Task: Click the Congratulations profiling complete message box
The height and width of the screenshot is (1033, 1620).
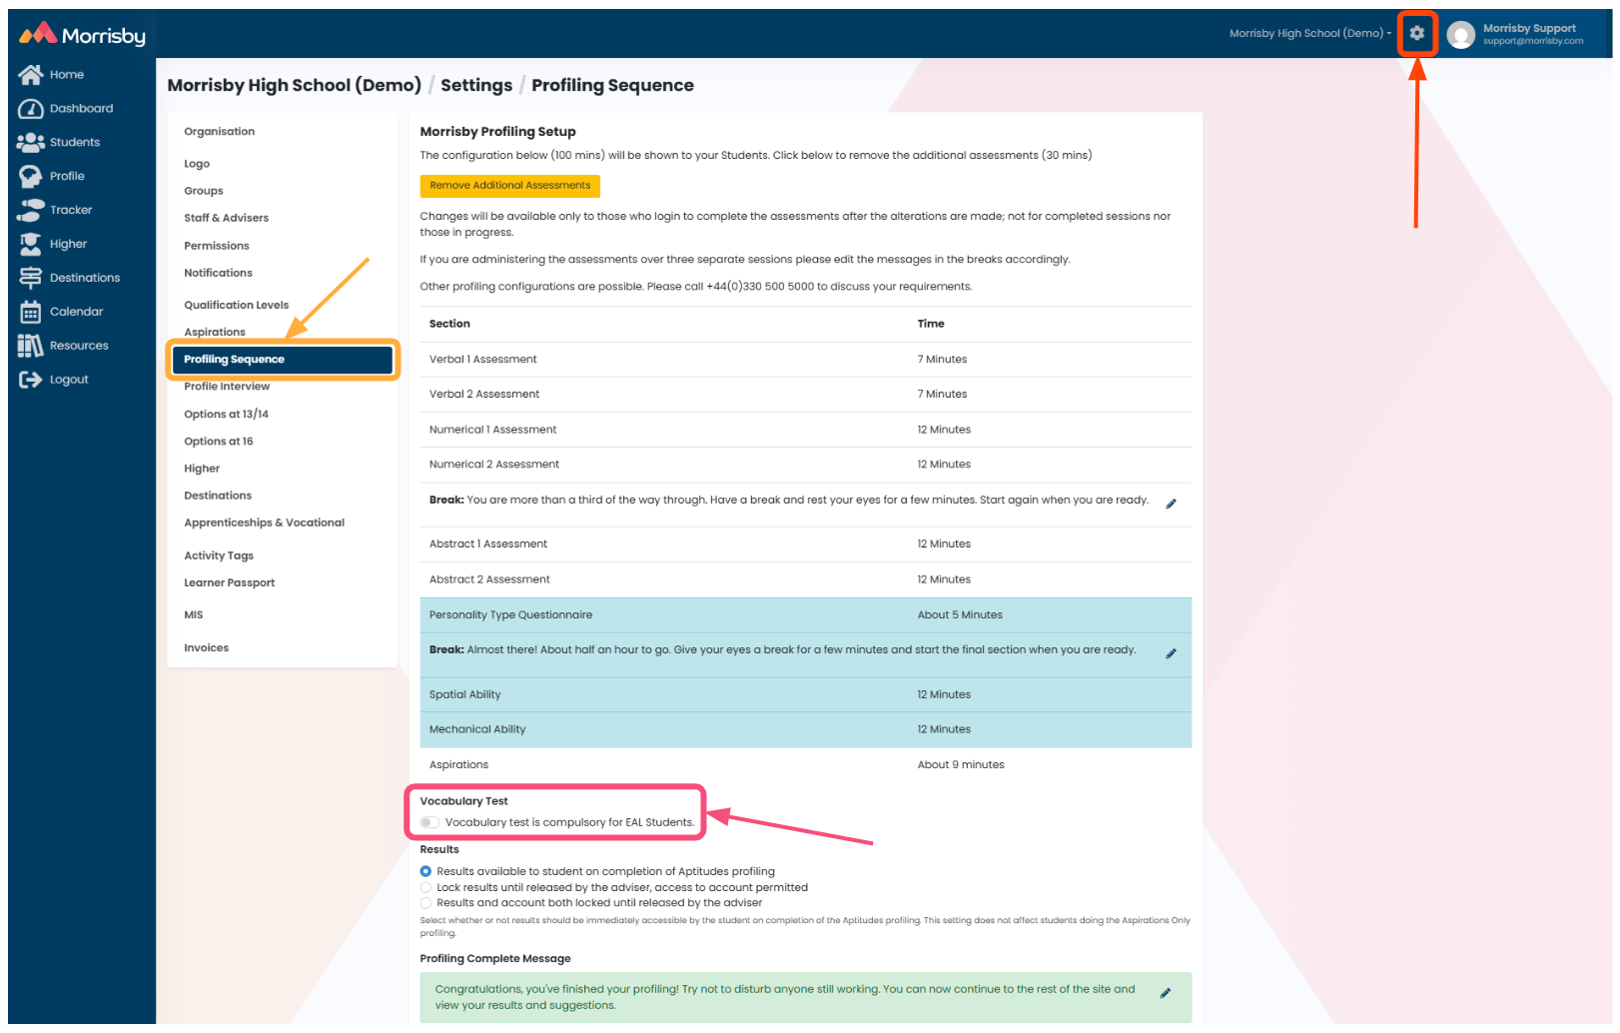Action: pyautogui.click(x=806, y=998)
